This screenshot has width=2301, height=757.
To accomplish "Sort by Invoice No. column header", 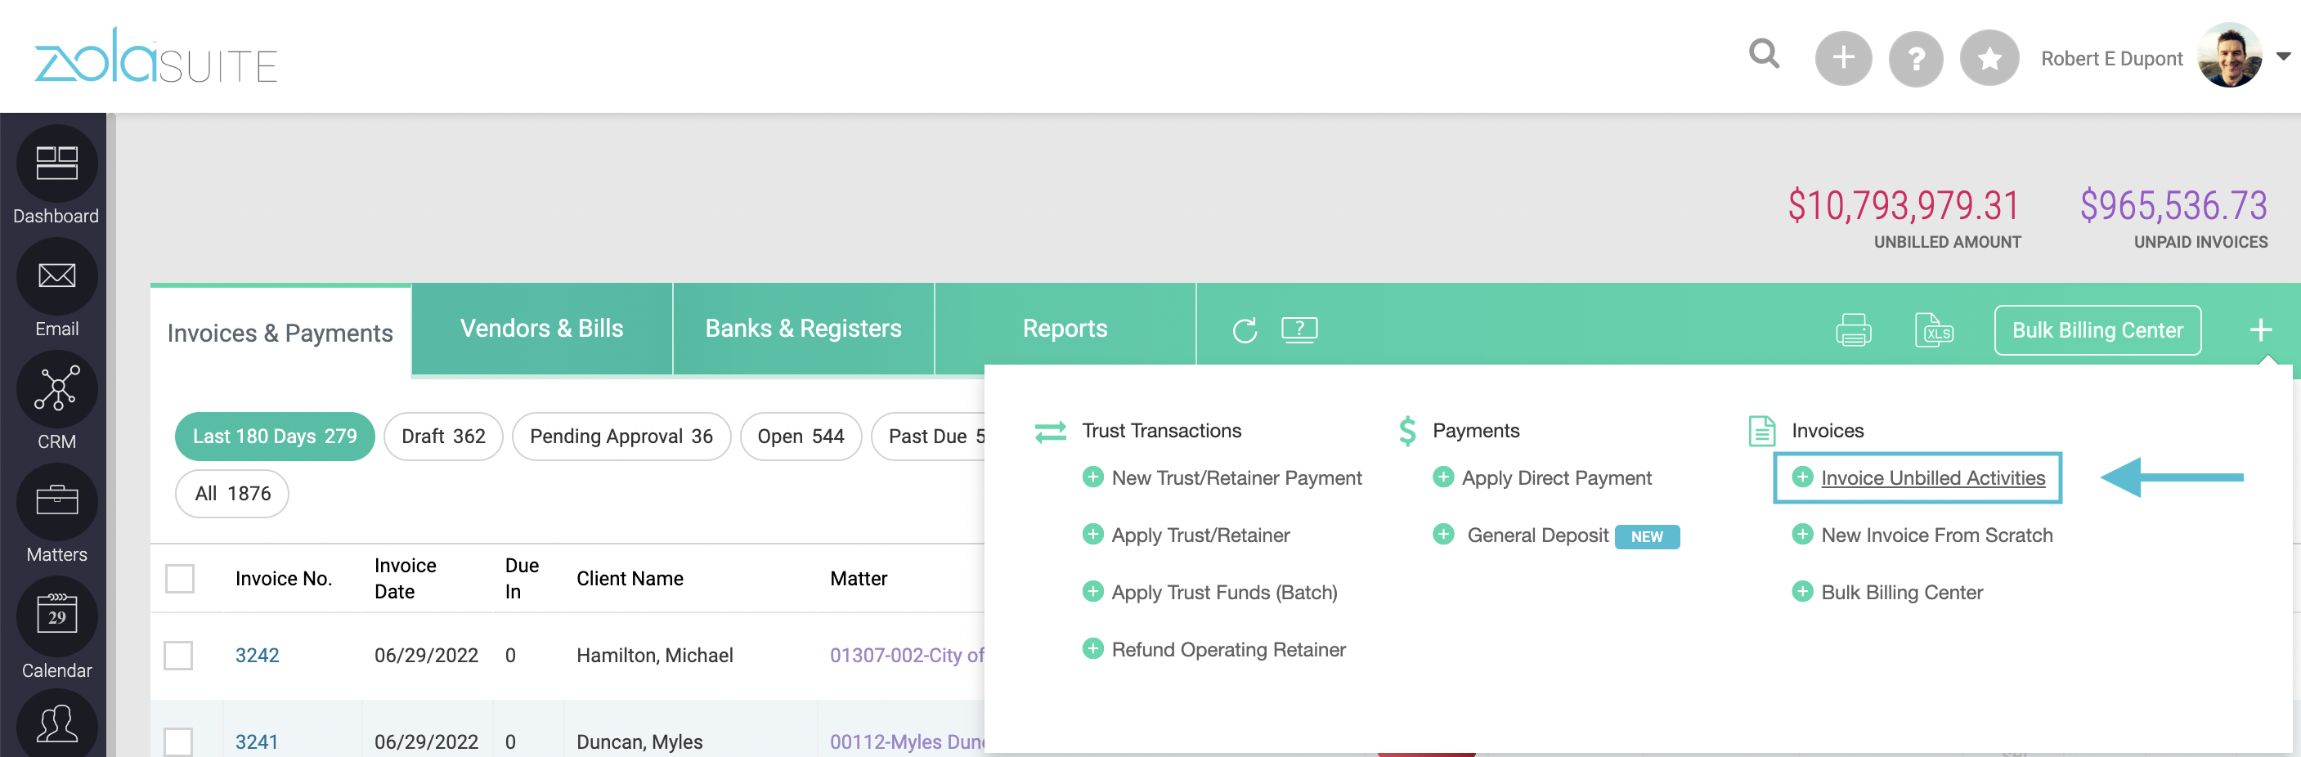I will pos(283,578).
